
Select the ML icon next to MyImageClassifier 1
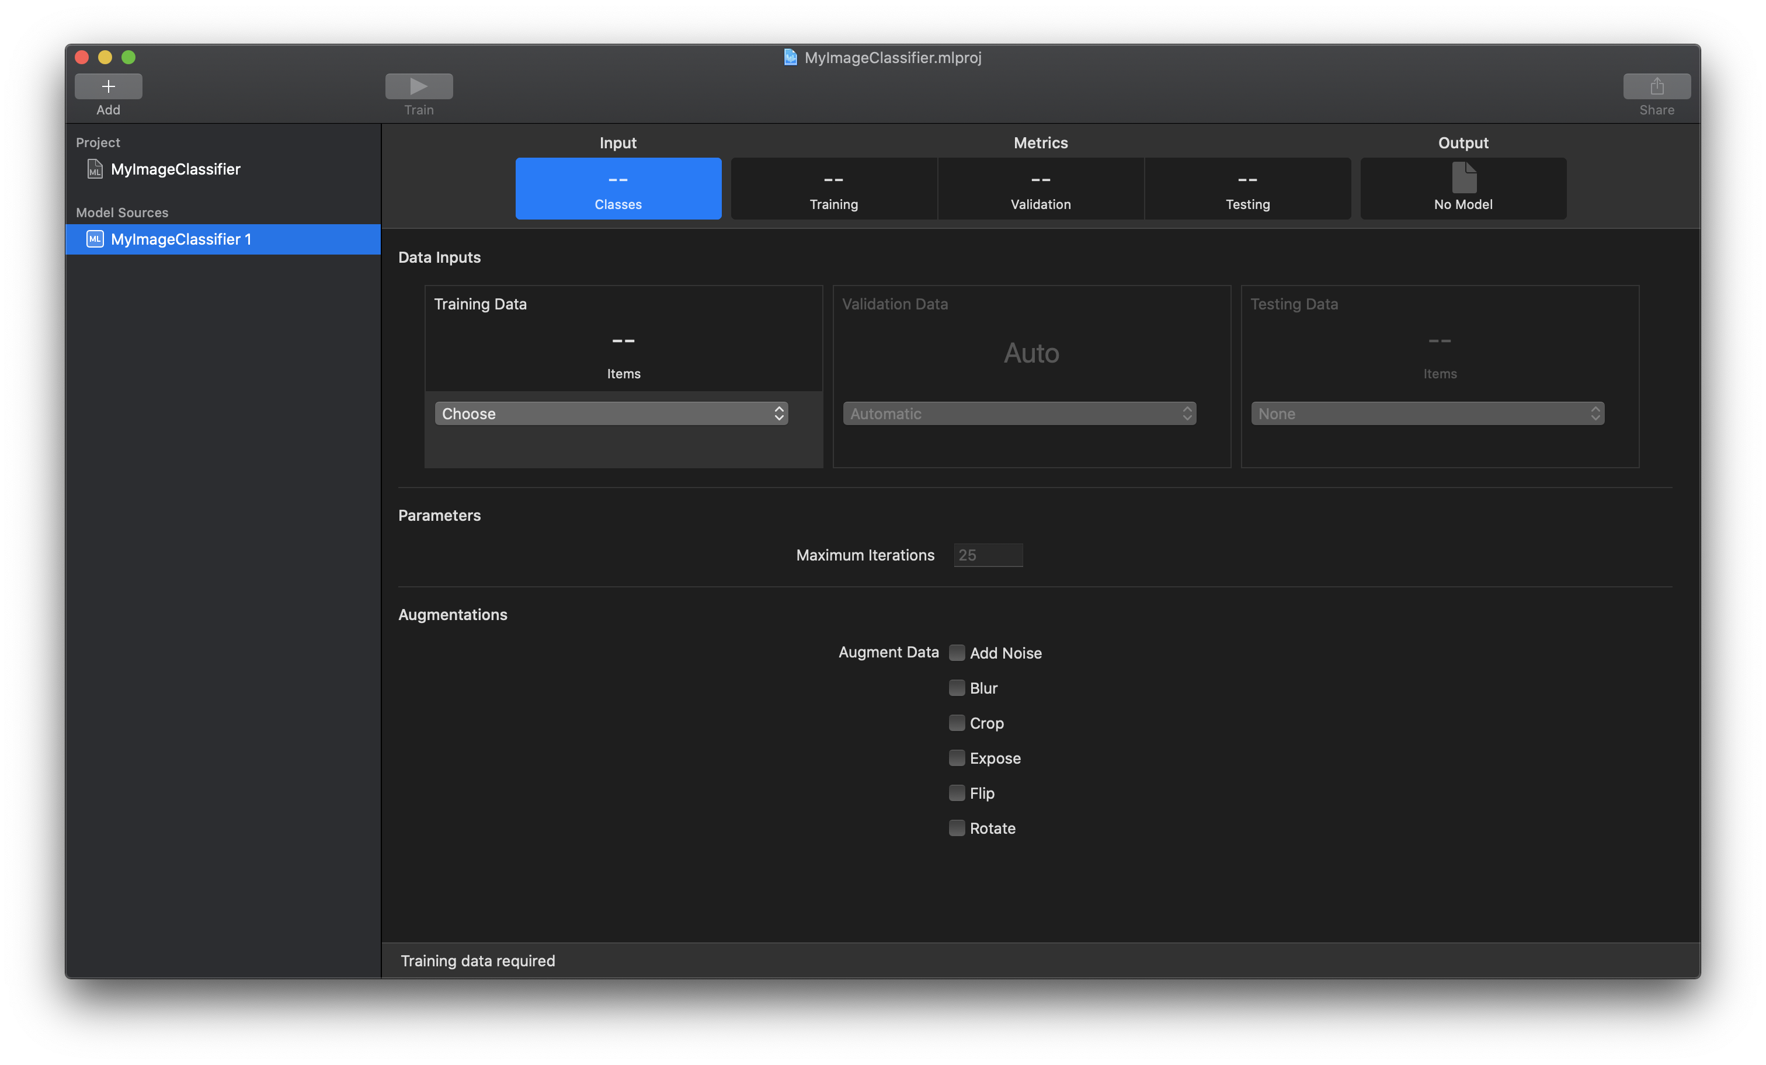[x=95, y=239]
